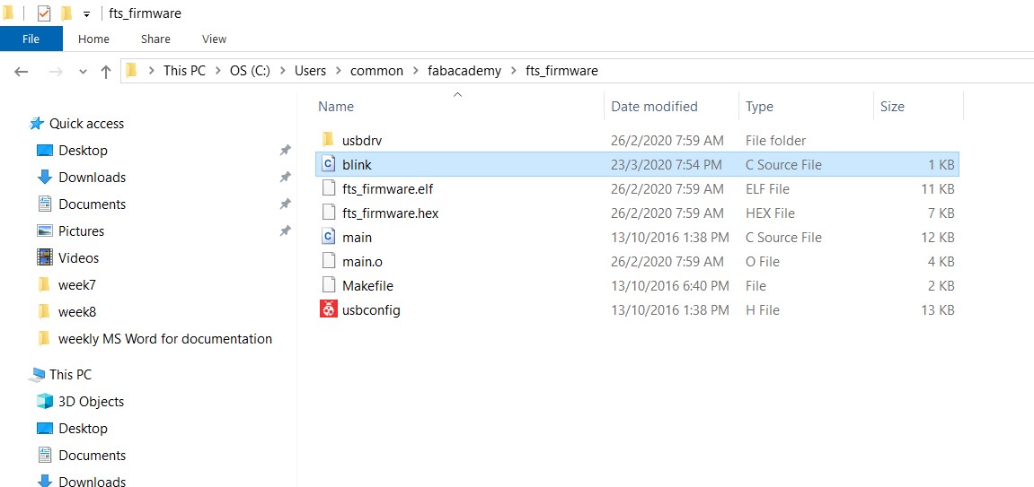This screenshot has height=487, width=1034.
Task: Click the Properties quick access toolbar icon
Action: 43,13
